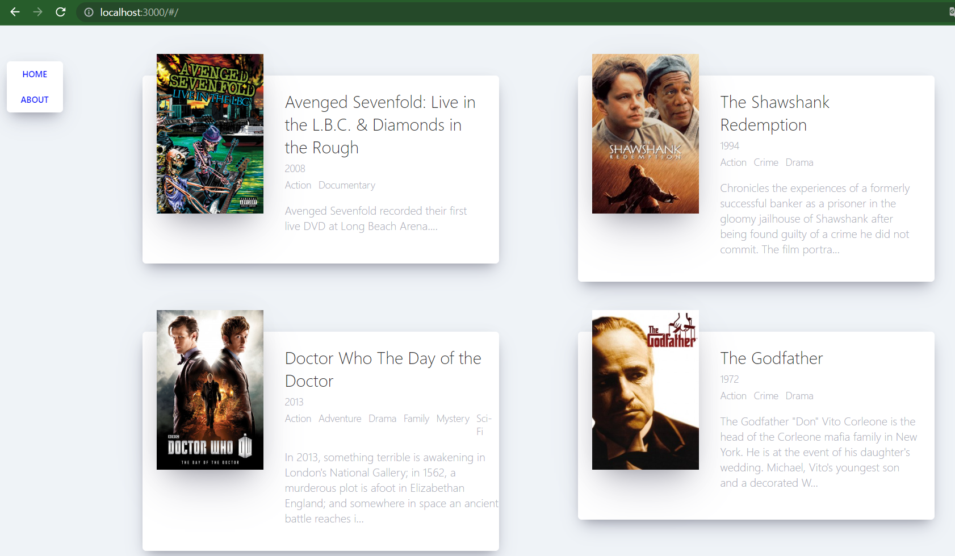Image resolution: width=955 pixels, height=556 pixels.
Task: Click the Mystery genre tag
Action: tap(453, 419)
